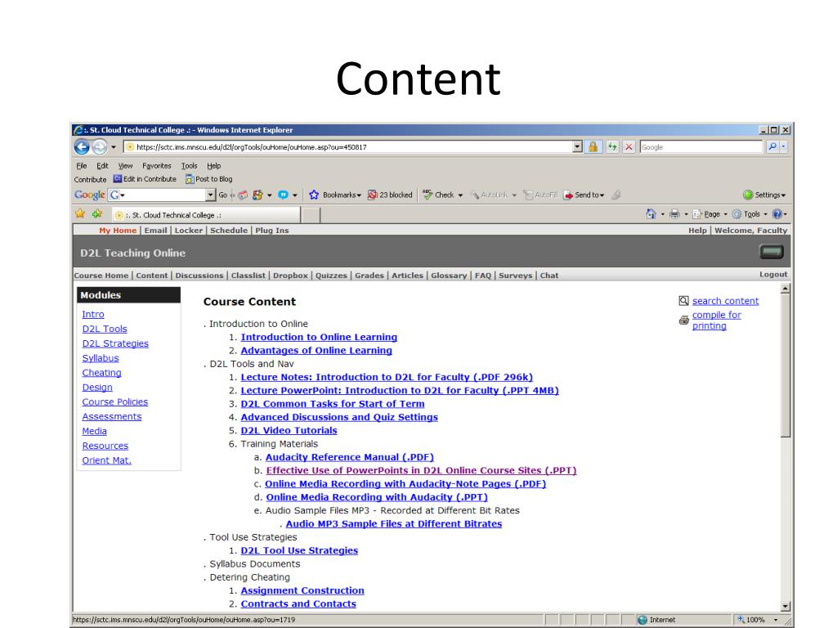Click the red Stop loading icon
This screenshot has height=628, width=837.
click(629, 147)
